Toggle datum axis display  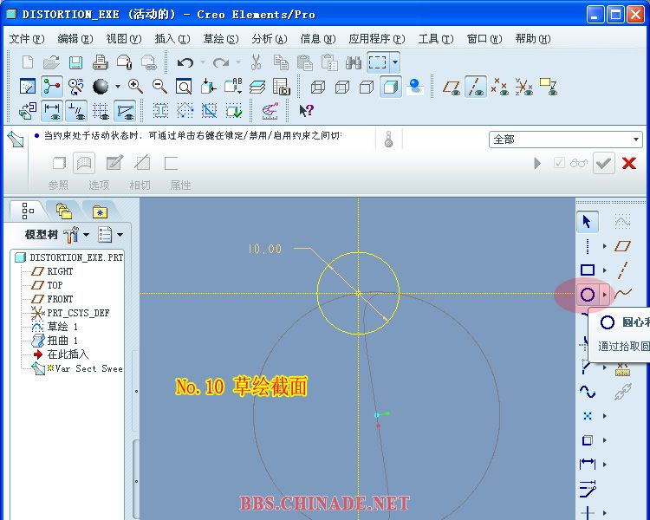coord(476,87)
